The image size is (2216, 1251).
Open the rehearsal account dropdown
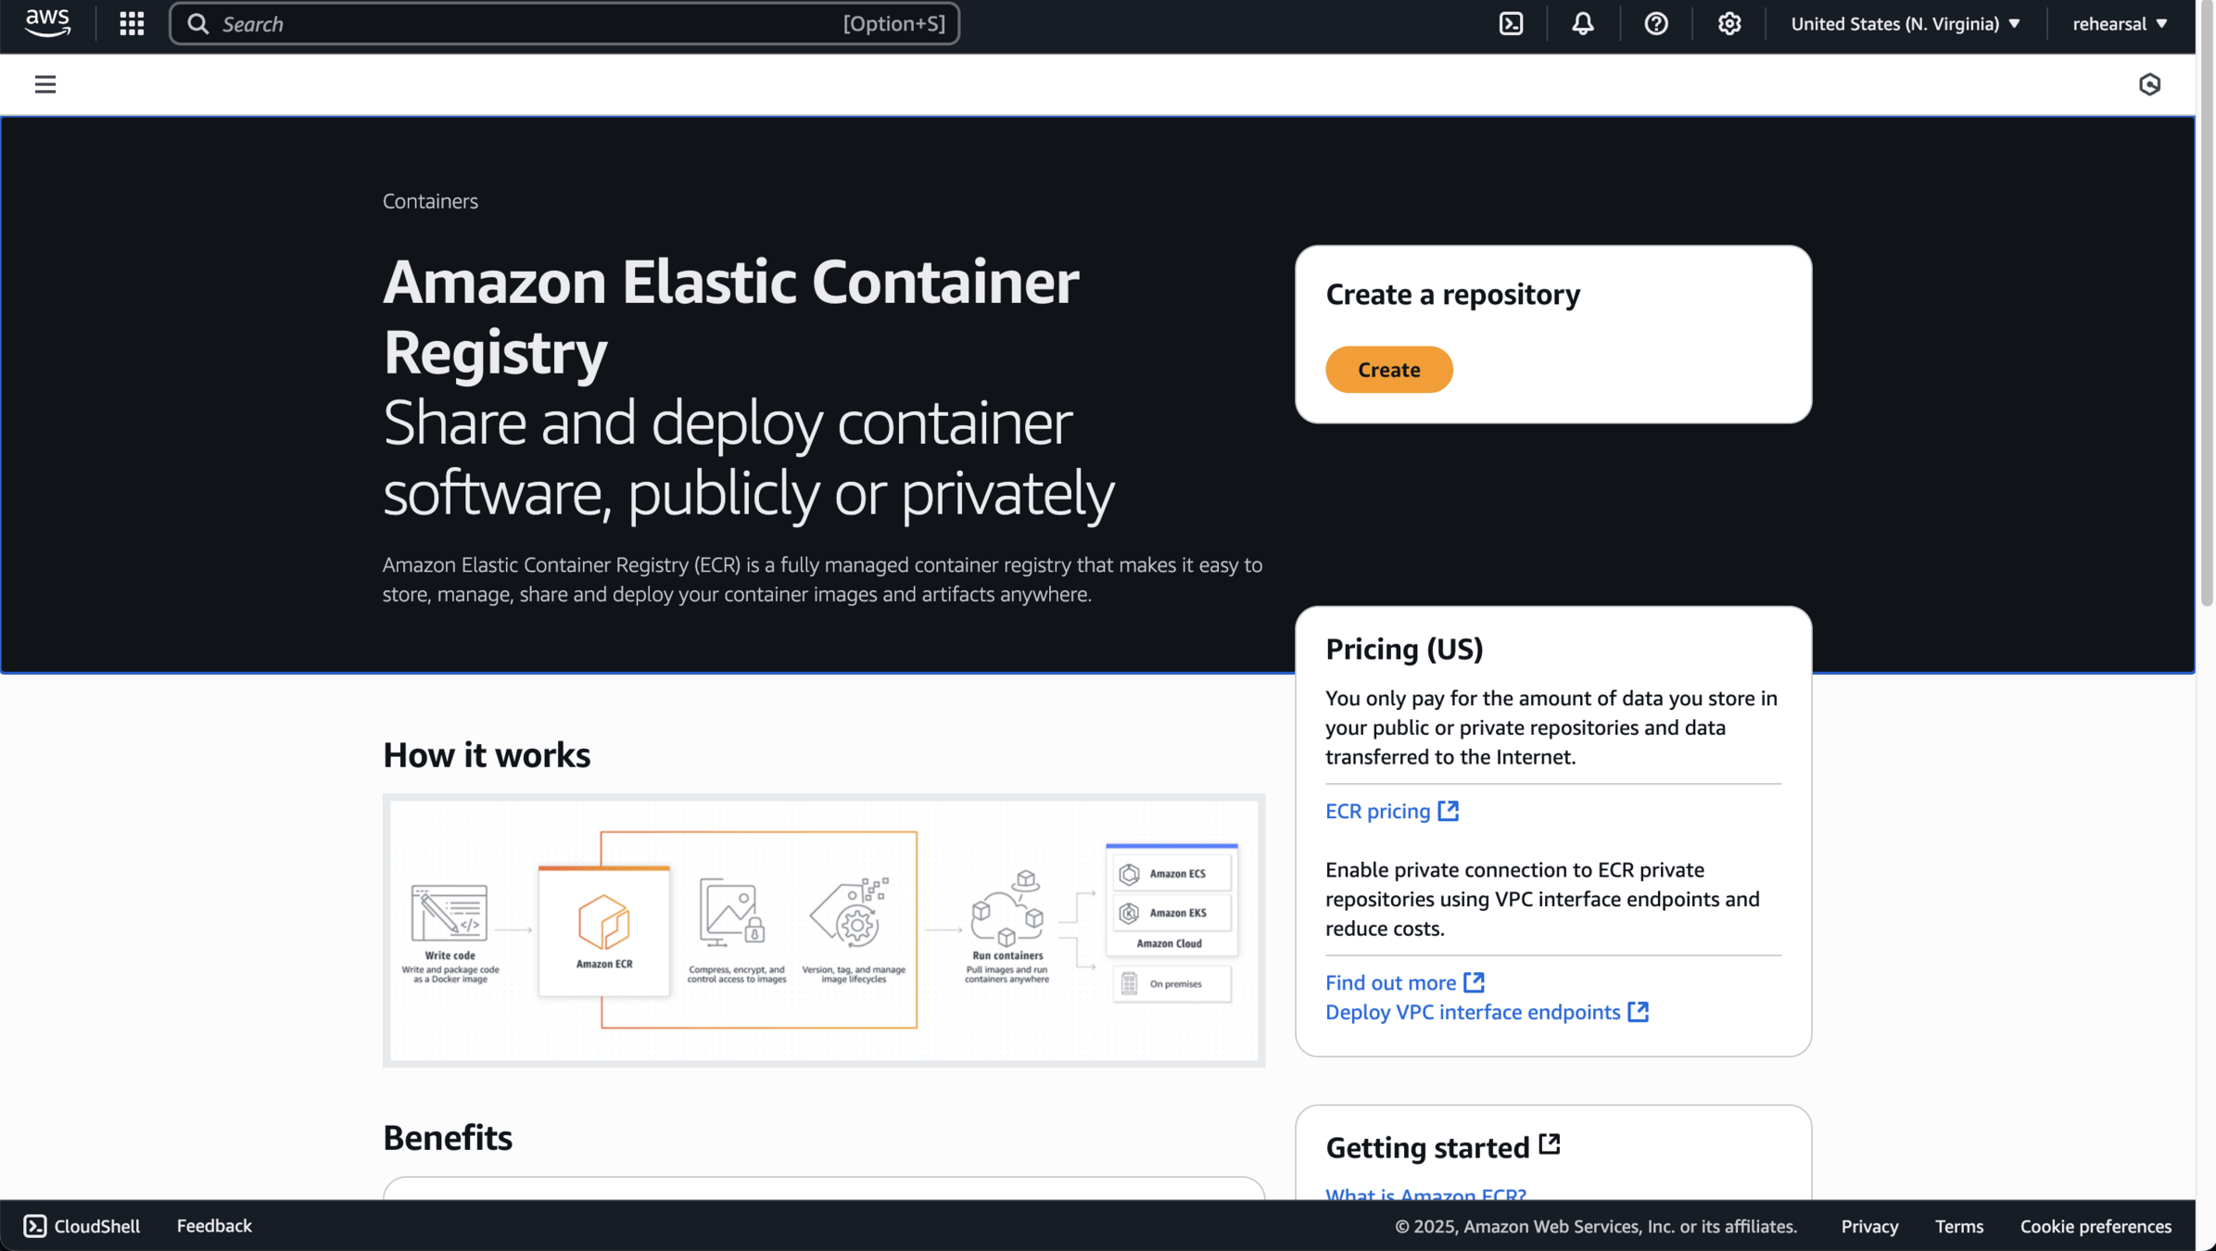(2120, 23)
